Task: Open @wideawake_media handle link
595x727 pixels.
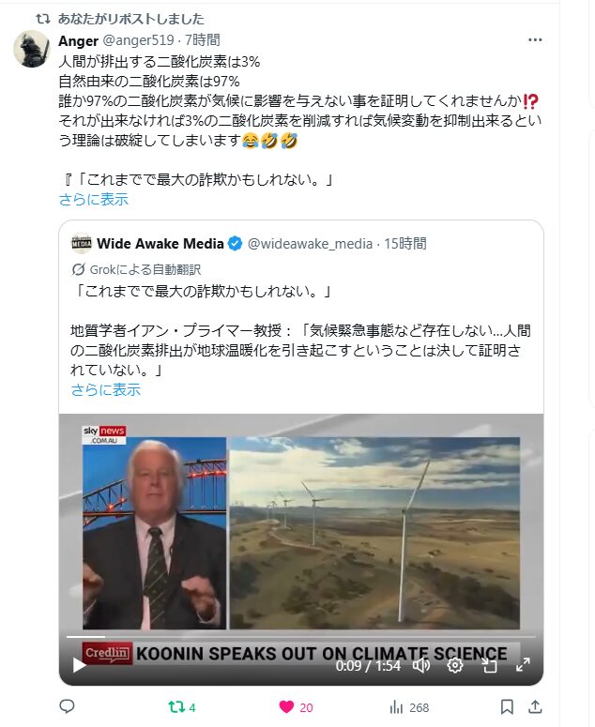Action: point(310,243)
